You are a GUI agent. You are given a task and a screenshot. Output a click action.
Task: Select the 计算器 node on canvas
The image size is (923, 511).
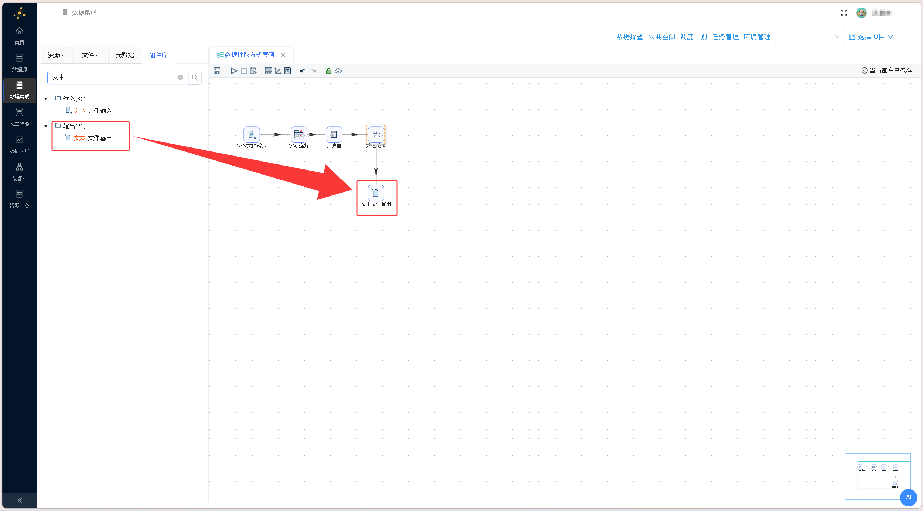(334, 135)
